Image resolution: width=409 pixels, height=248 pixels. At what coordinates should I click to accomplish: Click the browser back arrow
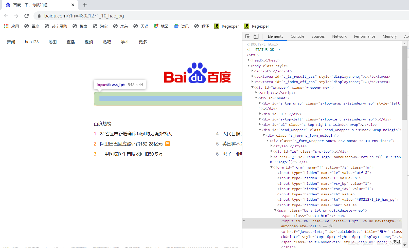6,16
